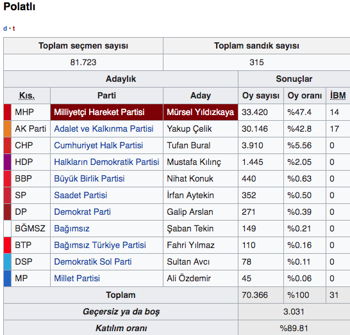Click the HDP purple color swatch

point(7,162)
